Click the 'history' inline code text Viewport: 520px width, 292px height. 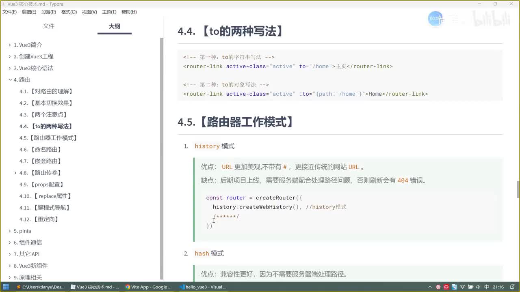point(207,146)
